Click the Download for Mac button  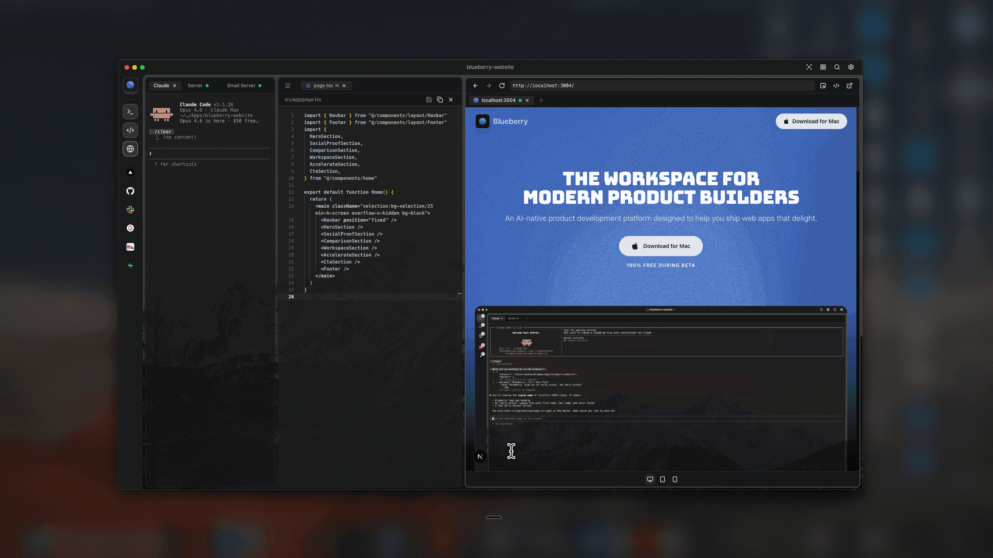(x=660, y=246)
